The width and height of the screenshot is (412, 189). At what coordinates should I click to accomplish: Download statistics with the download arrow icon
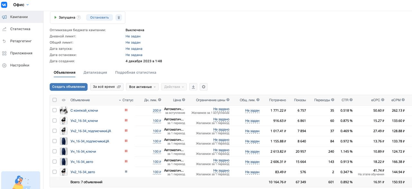(x=193, y=87)
